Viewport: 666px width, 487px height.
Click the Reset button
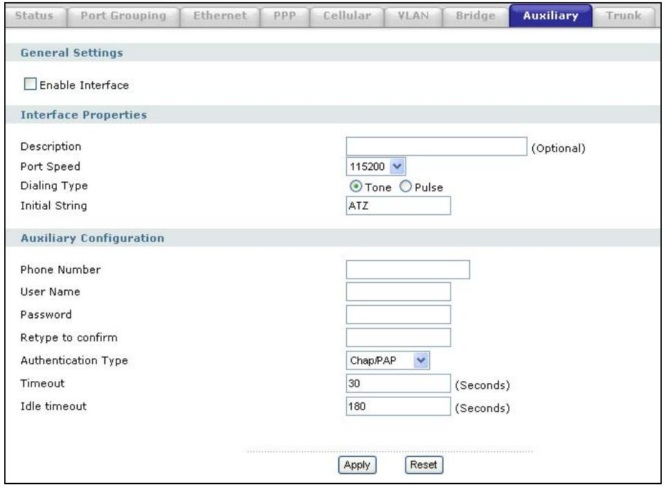pos(424,465)
